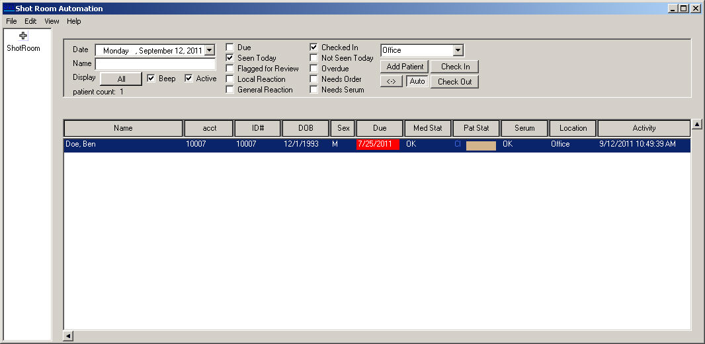The height and width of the screenshot is (344, 705).
Task: Click the CI patient status text
Action: [458, 144]
